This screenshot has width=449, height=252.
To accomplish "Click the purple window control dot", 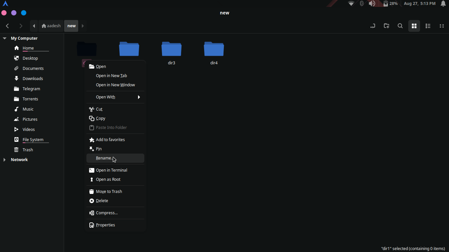I will point(13,13).
